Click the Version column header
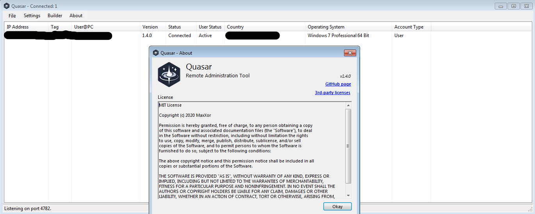The image size is (535, 214). click(153, 27)
